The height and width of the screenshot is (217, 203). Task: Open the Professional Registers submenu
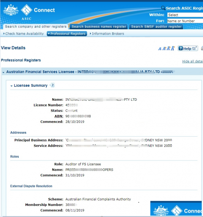(x=67, y=34)
